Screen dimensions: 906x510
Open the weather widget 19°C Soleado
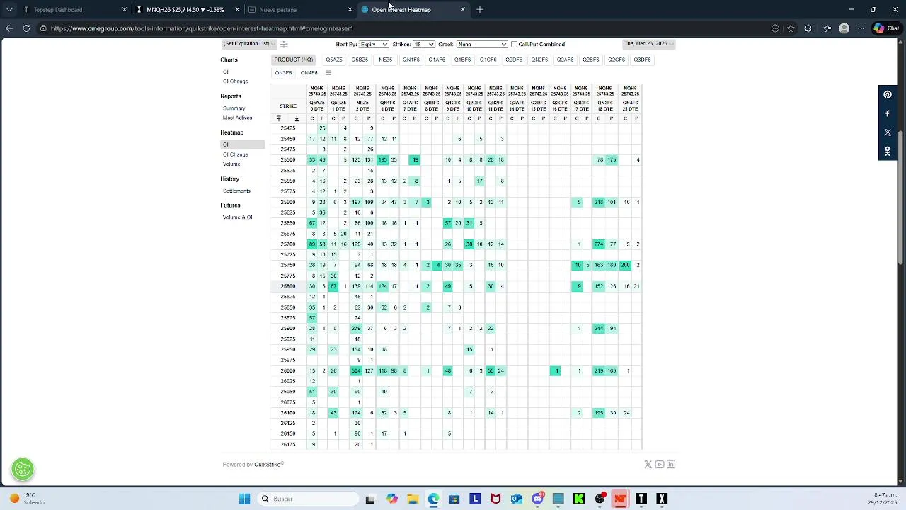coord(27,499)
